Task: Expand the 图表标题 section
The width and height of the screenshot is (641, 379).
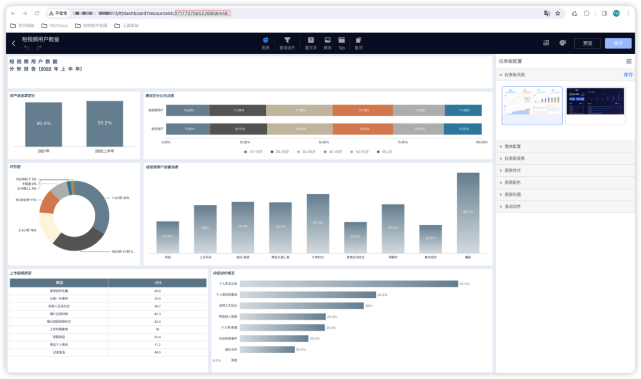Action: coord(565,195)
